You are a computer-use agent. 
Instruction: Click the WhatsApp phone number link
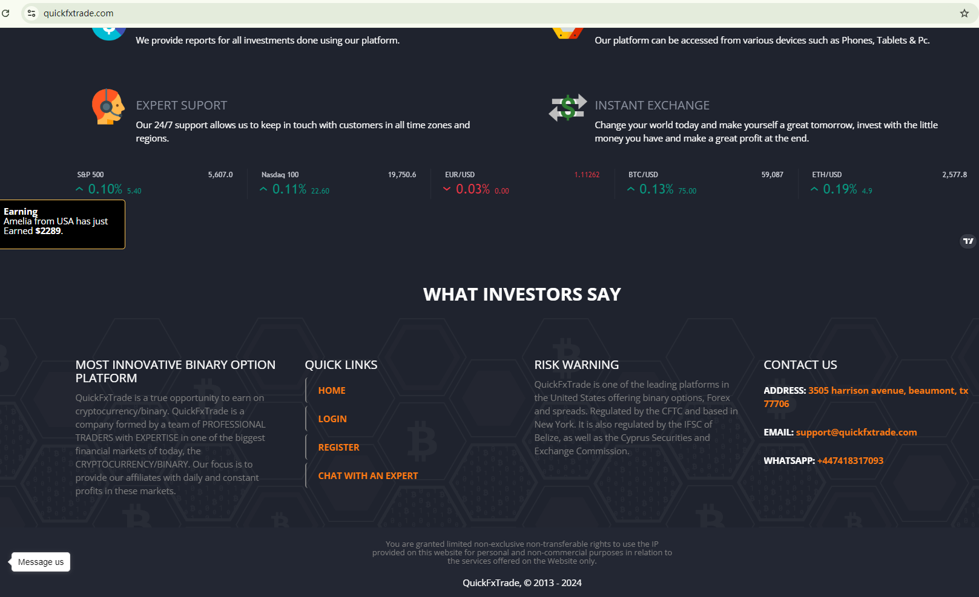point(850,461)
